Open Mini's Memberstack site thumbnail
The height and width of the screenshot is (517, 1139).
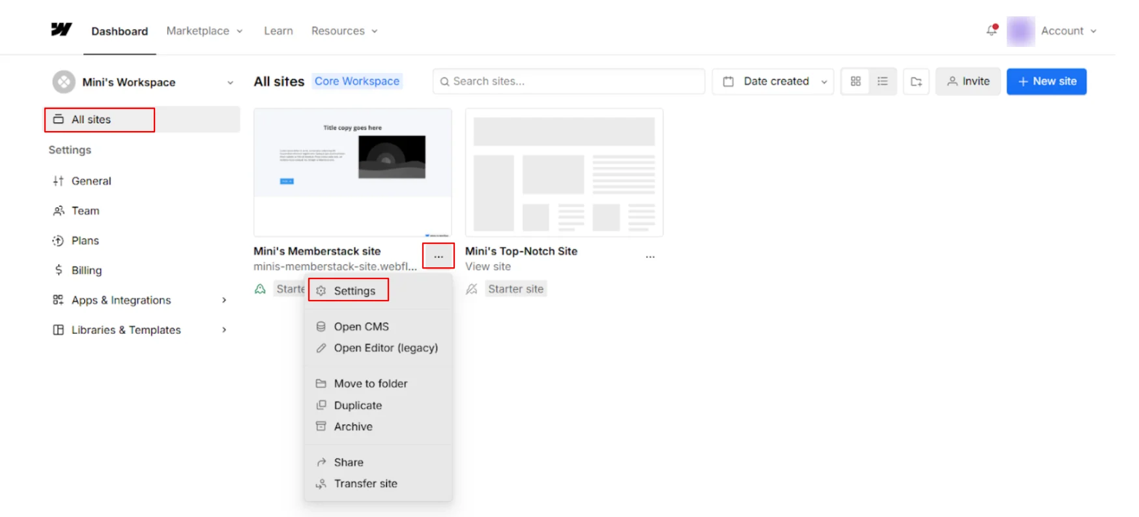coord(353,172)
